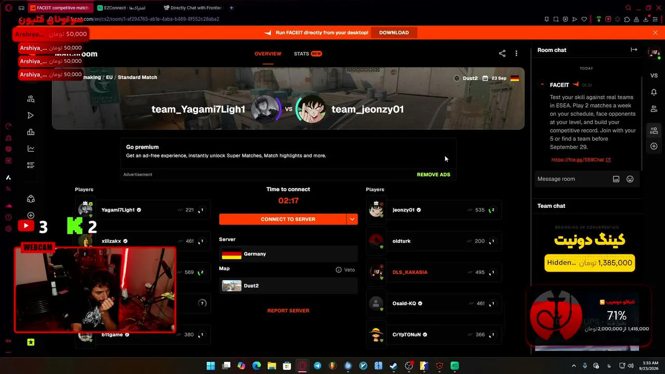Click the Download button in orange banner
Screen dimensions: 665x374
click(x=394, y=32)
